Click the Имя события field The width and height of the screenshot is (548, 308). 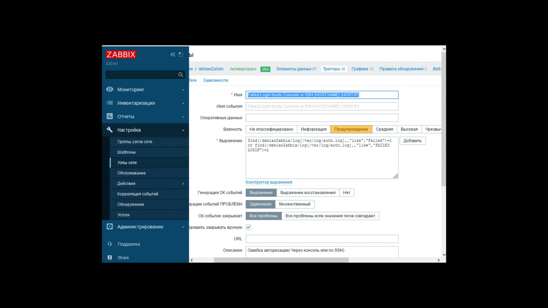pos(322,106)
